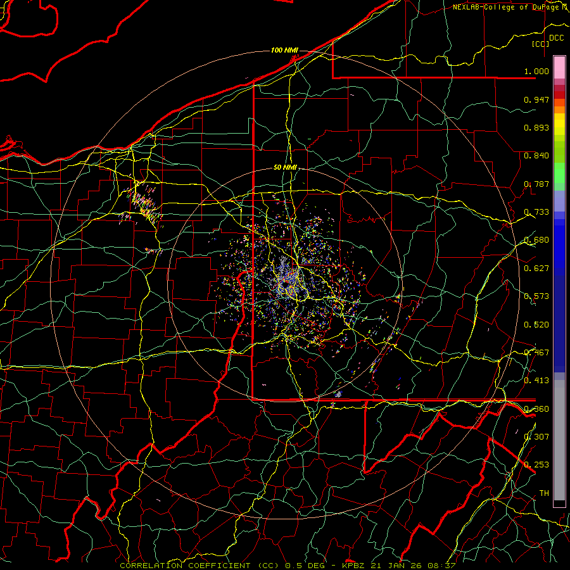The height and width of the screenshot is (570, 570).
Task: Click the 0.520 scale value
Action: 536,325
